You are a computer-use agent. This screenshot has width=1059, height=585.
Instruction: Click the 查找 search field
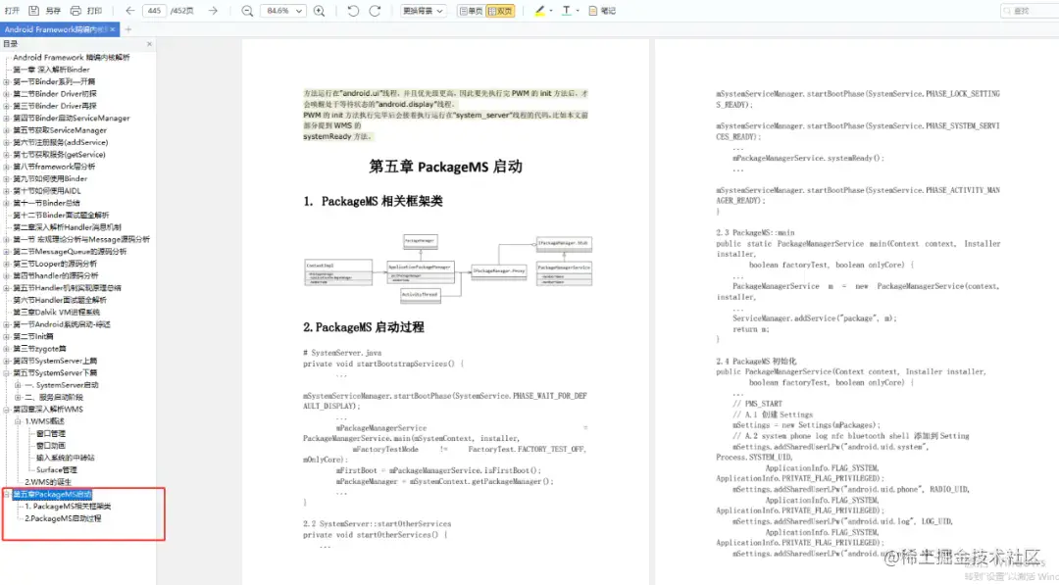1030,11
